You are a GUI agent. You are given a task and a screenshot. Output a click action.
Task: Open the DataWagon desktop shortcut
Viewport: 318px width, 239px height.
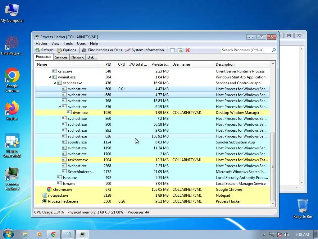(12, 45)
